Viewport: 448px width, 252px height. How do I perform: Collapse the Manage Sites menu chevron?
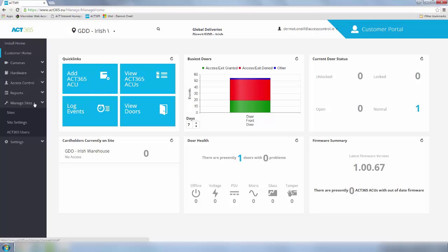point(42,103)
